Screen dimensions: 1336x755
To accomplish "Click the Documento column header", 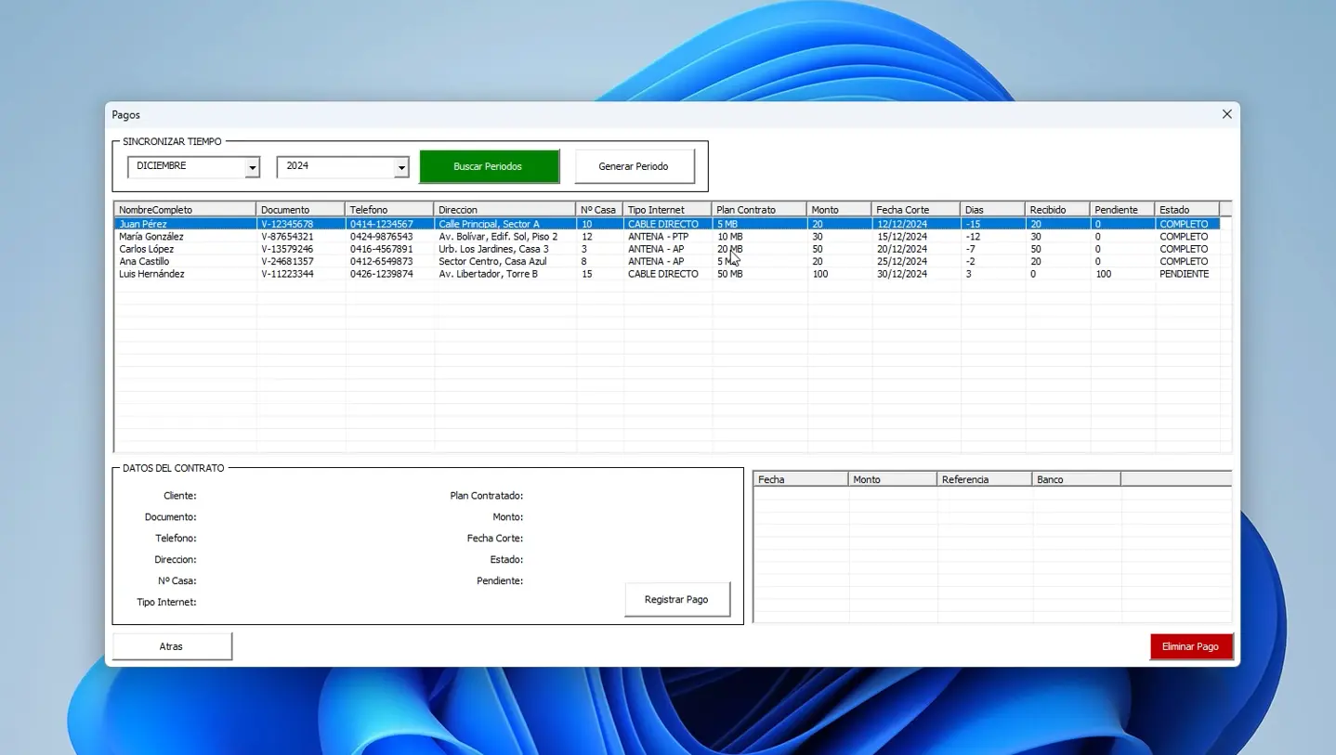I will 300,210.
